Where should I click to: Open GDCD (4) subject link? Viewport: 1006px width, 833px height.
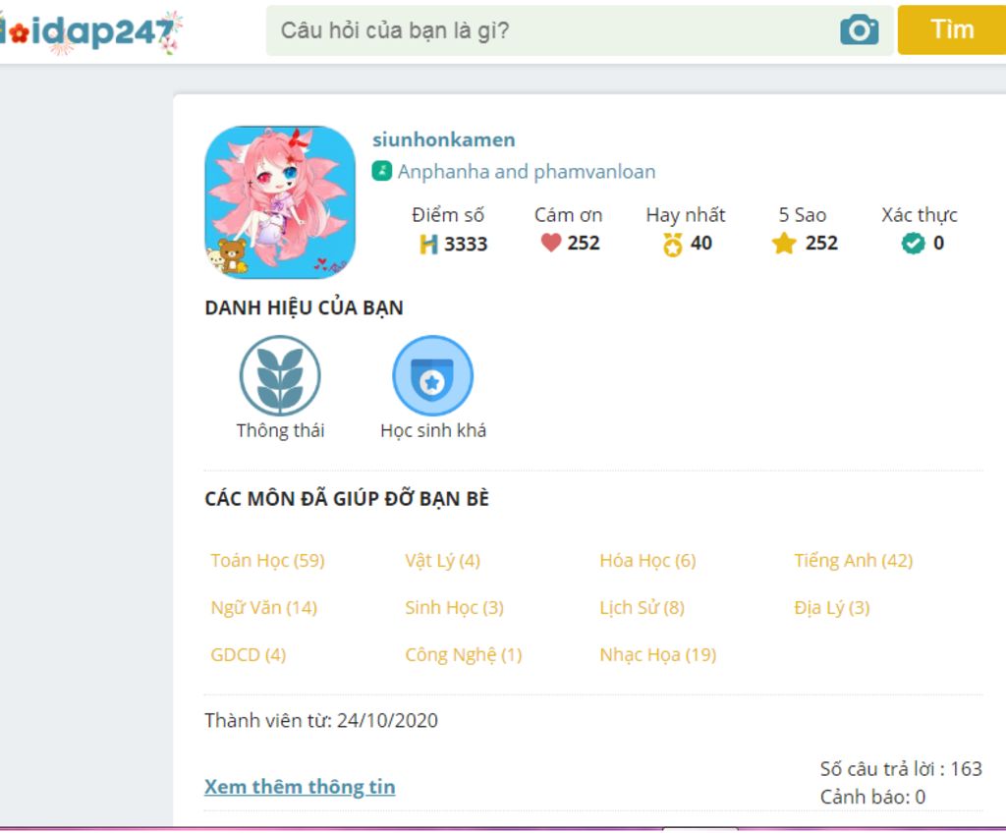(x=249, y=654)
